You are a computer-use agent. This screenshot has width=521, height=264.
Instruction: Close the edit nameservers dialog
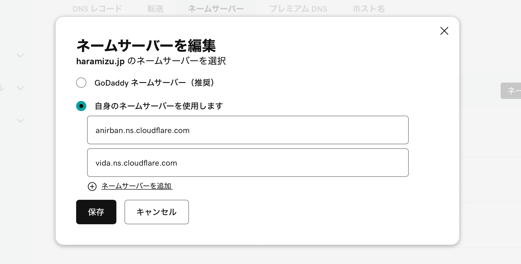pos(444,31)
